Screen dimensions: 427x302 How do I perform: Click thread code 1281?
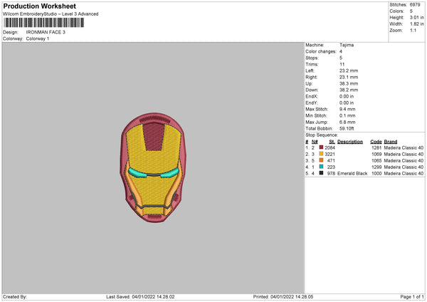coord(376,147)
